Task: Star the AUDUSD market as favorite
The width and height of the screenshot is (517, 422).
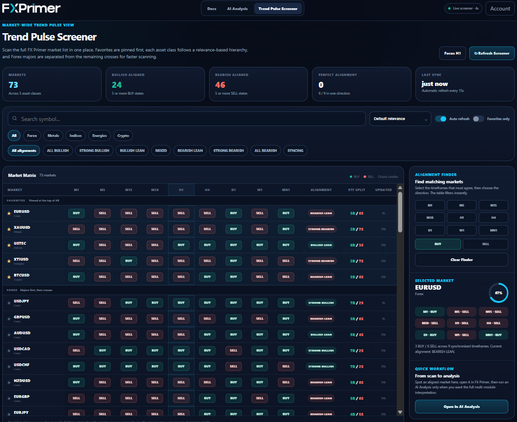Action: point(9,335)
